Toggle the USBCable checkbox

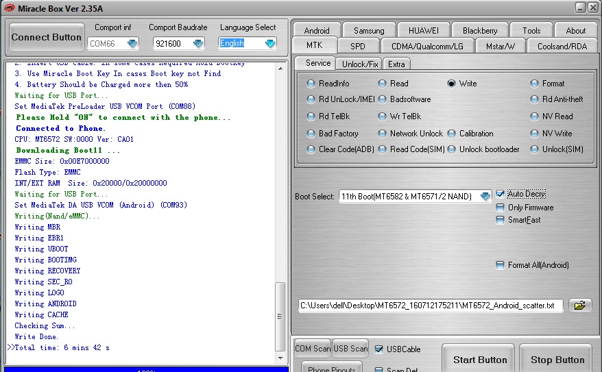coord(378,349)
